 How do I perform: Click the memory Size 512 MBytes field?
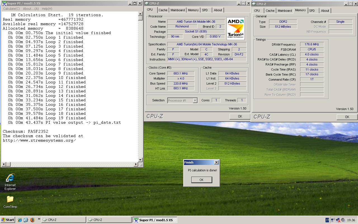pyautogui.click(x=283, y=27)
